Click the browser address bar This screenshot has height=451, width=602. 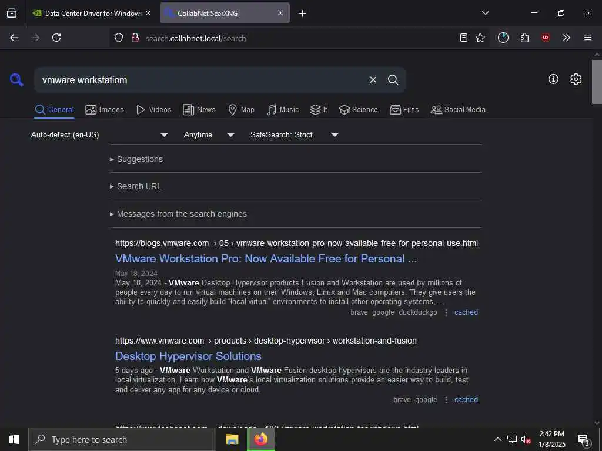(299, 38)
